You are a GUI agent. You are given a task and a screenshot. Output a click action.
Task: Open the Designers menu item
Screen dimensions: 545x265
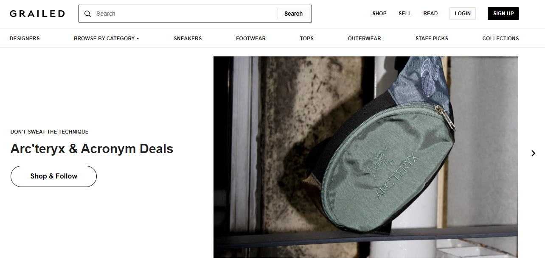[x=25, y=38]
